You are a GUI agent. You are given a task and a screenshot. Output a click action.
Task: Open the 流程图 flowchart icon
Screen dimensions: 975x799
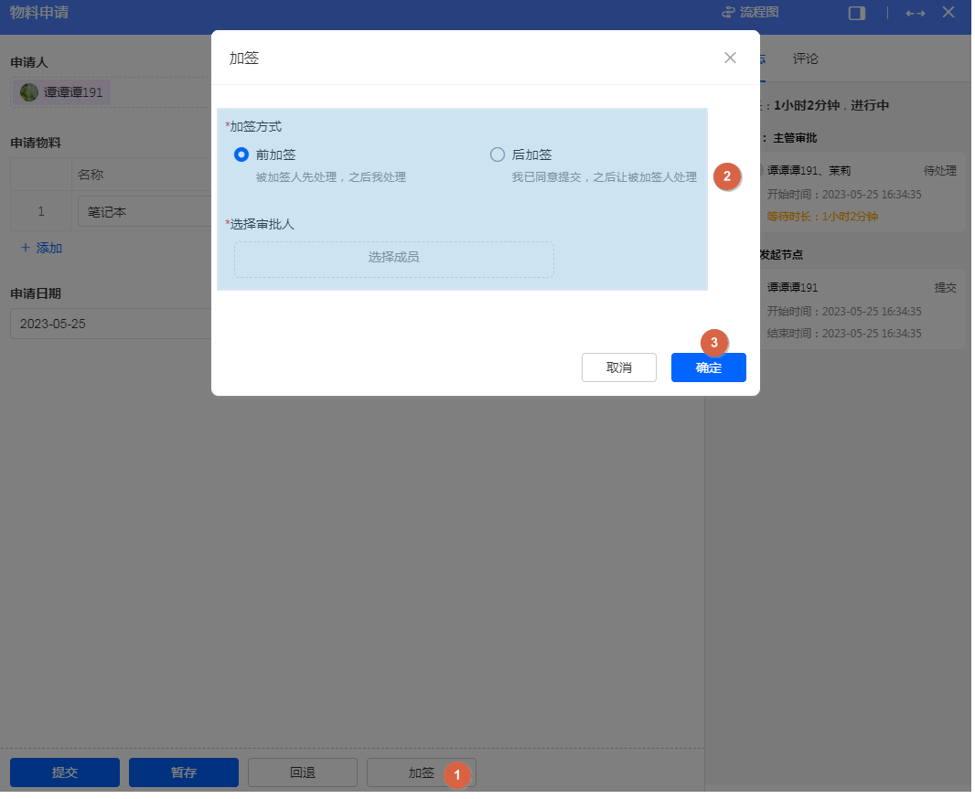729,13
